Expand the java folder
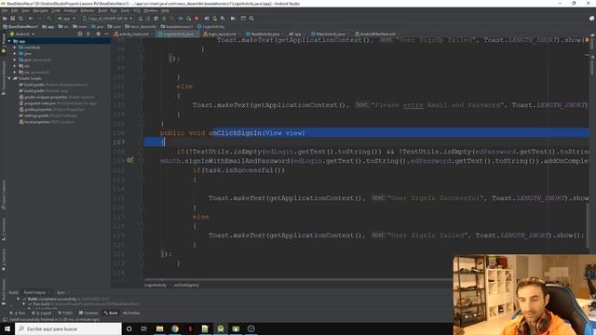The width and height of the screenshot is (596, 335). click(15, 54)
